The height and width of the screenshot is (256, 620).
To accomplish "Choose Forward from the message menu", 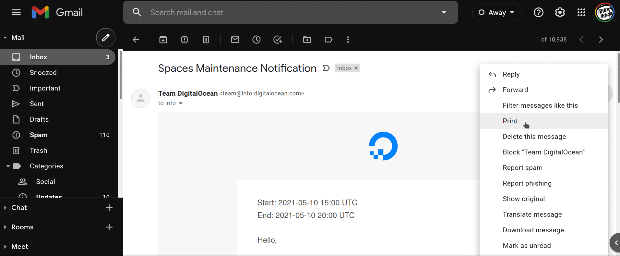I will 544,90.
